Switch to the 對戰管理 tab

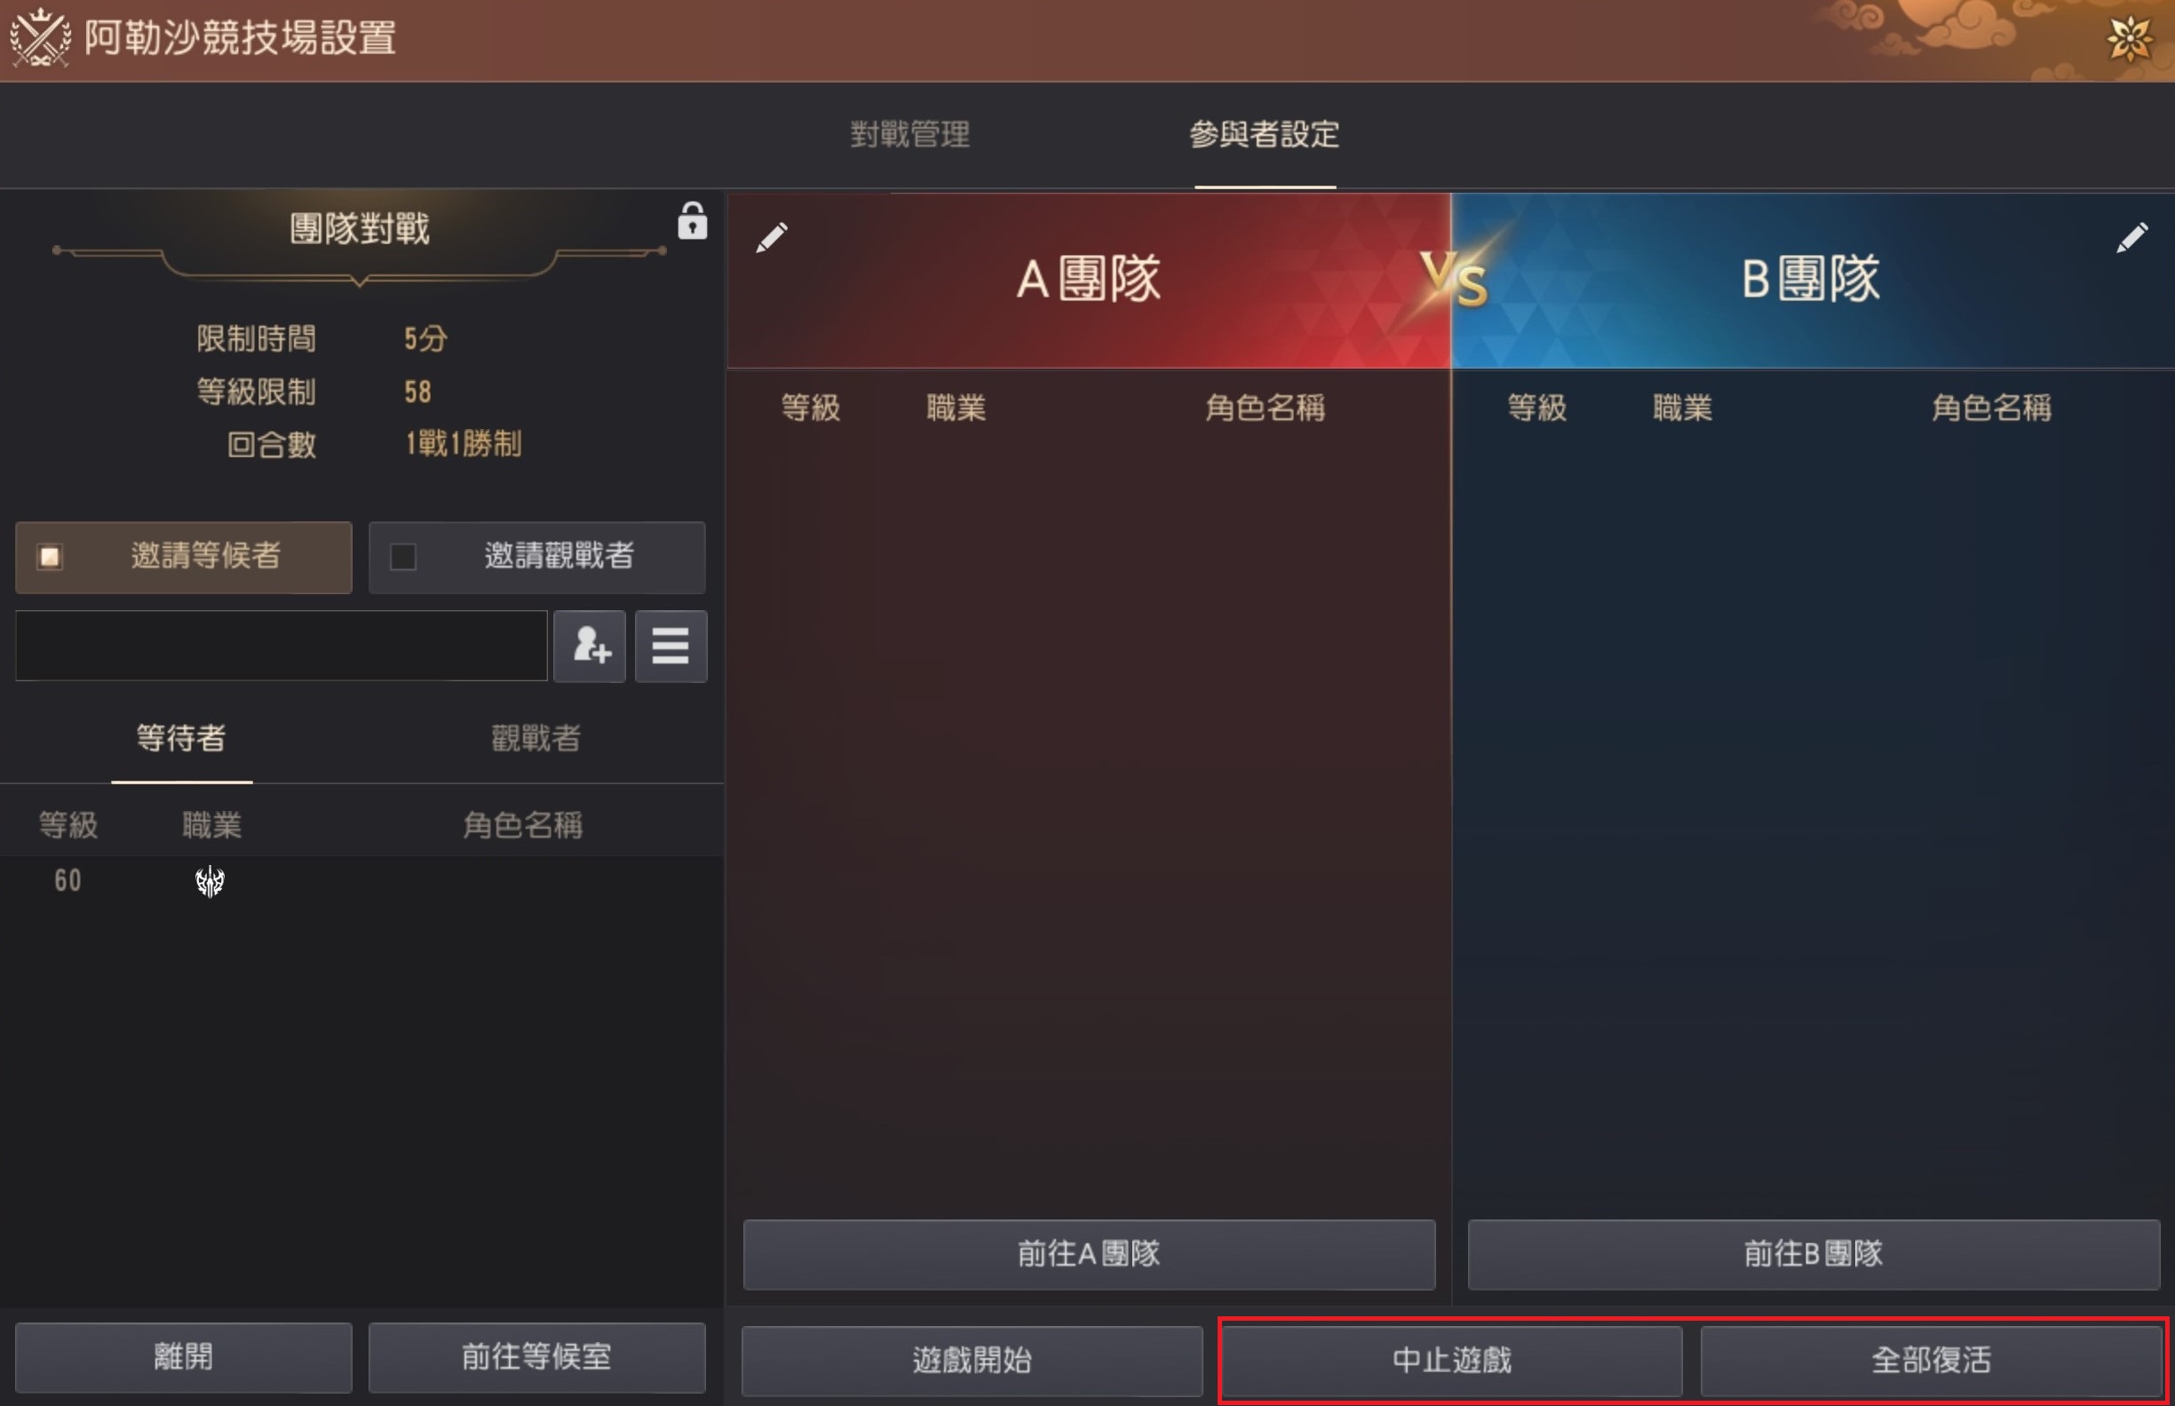(x=910, y=135)
